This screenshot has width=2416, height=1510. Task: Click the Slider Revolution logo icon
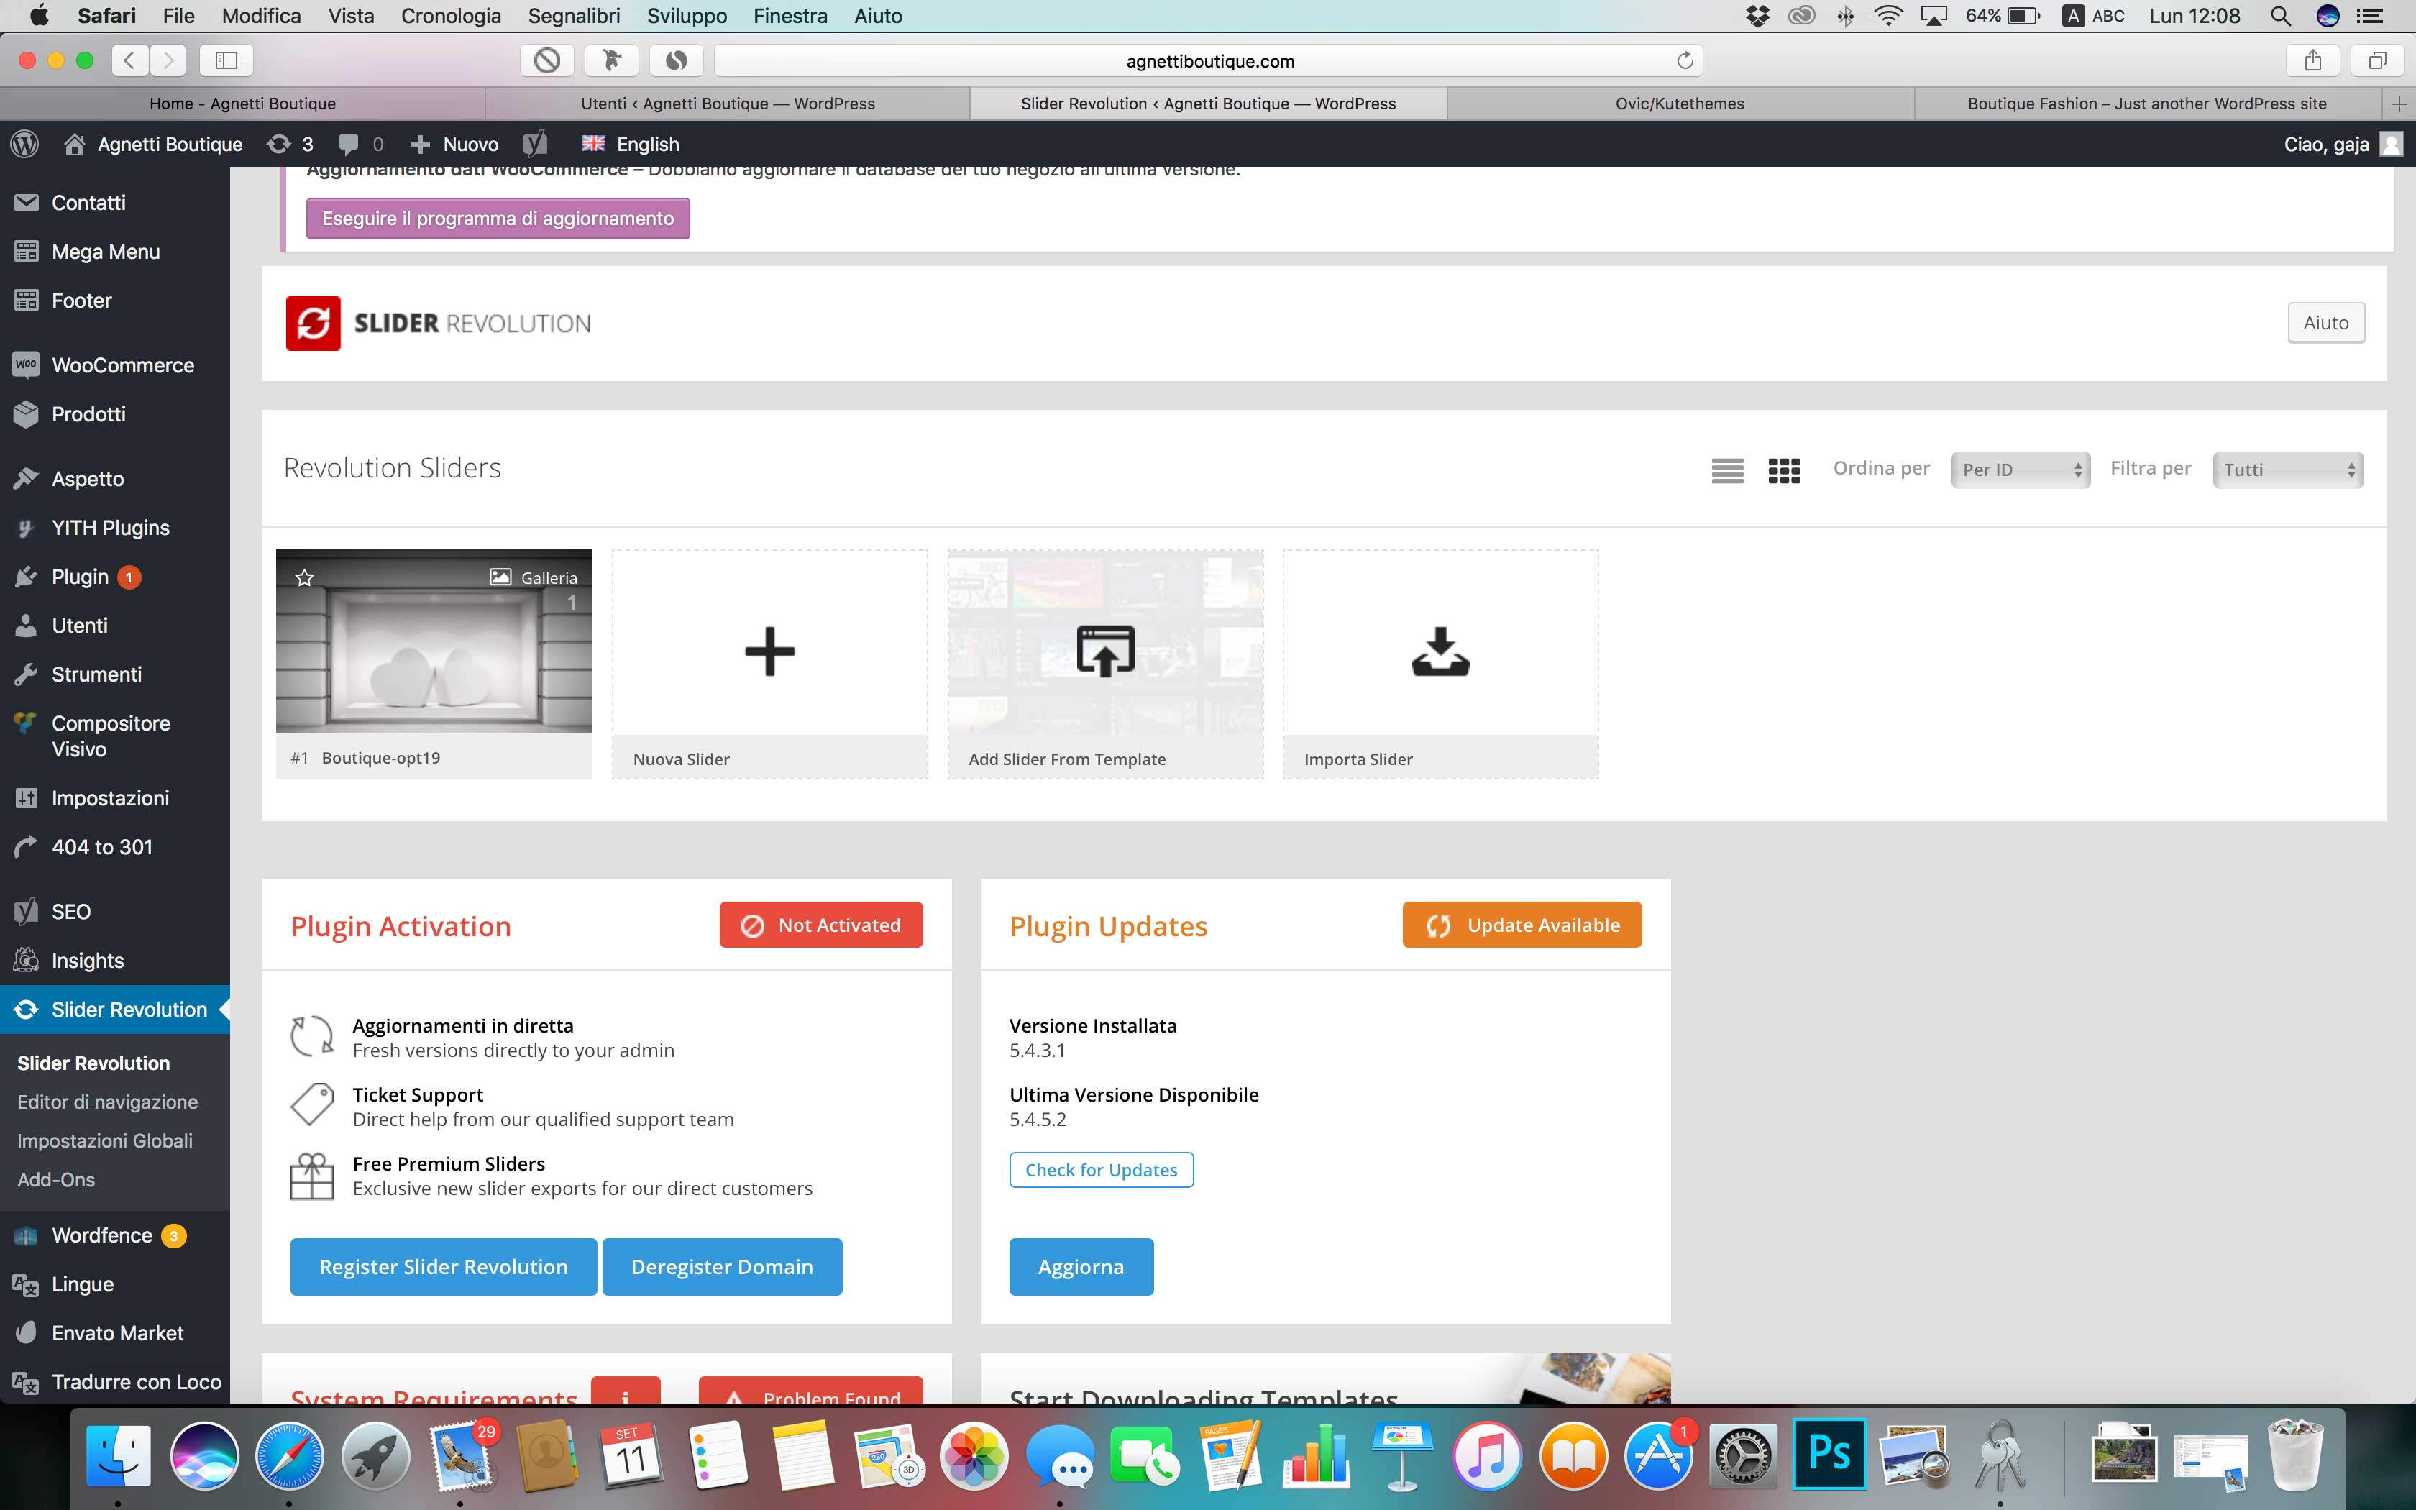coord(314,323)
